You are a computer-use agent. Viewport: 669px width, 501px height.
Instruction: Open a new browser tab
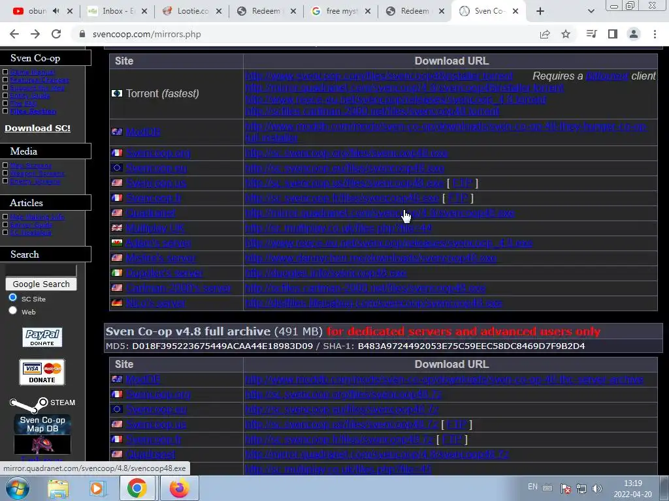tap(540, 11)
